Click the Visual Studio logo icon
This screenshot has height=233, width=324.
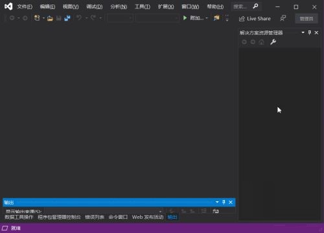8,6
